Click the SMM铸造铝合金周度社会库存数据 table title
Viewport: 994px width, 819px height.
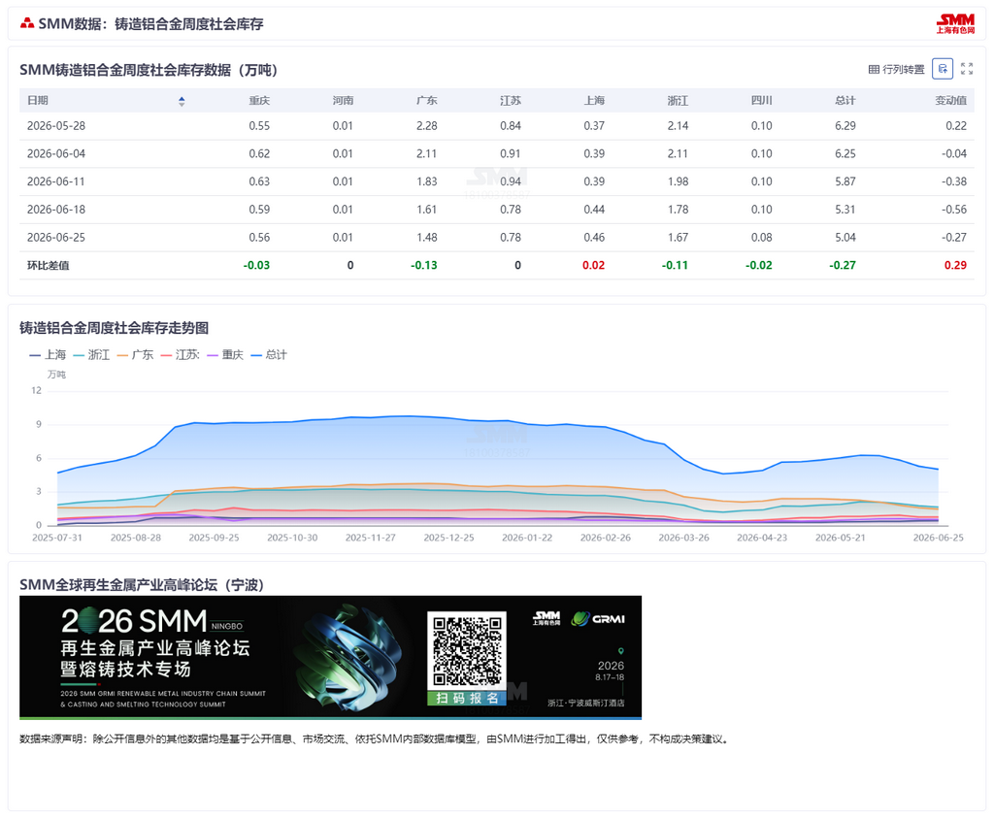tap(149, 70)
